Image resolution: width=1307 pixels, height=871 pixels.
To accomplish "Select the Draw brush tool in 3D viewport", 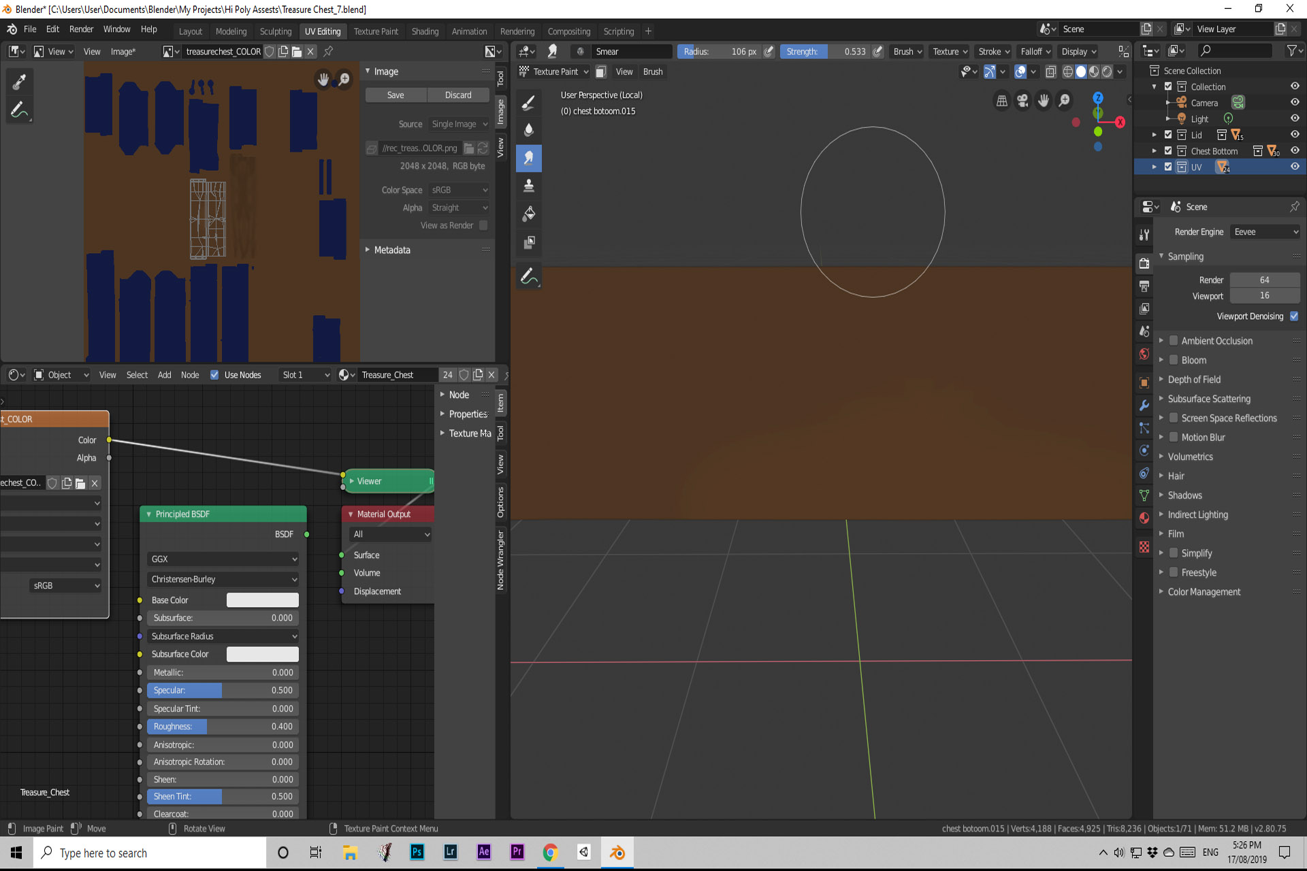I will (x=528, y=103).
